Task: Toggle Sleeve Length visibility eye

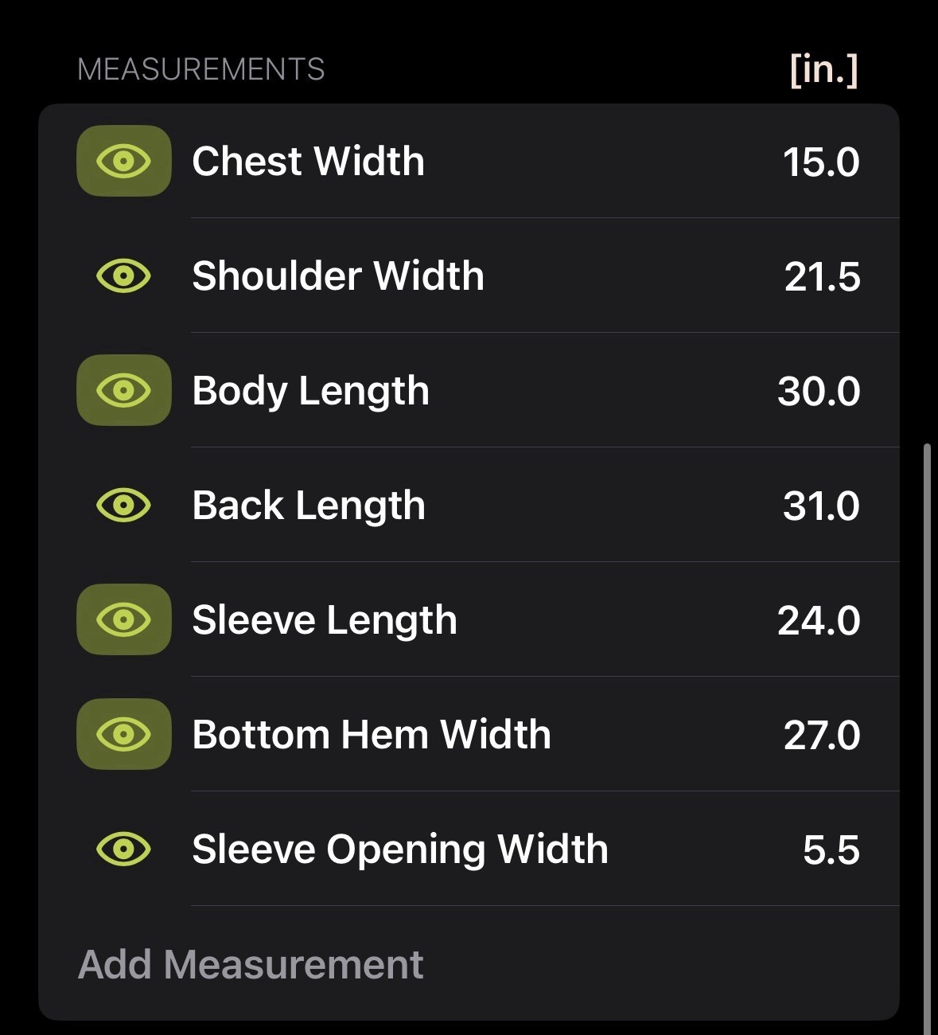Action: pos(123,620)
